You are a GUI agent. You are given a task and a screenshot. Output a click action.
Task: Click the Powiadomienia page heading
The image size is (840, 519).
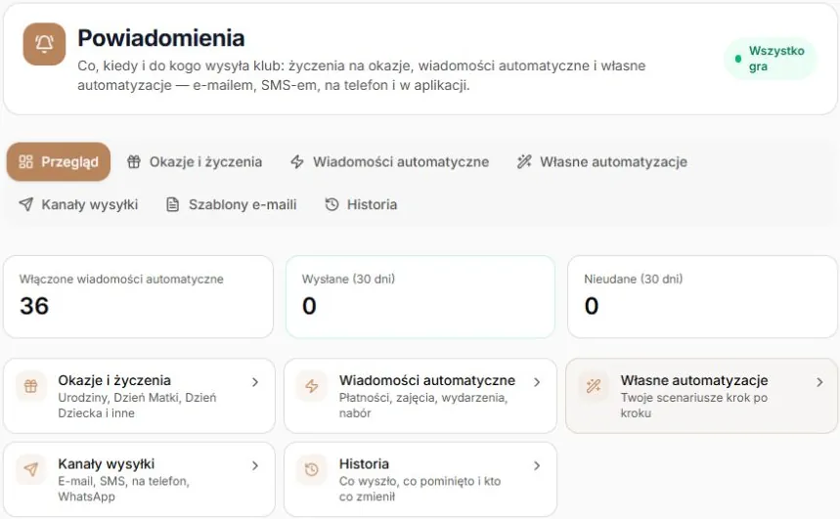tap(160, 38)
